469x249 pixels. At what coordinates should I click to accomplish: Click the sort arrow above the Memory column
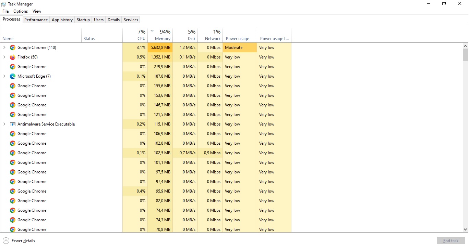(152, 30)
